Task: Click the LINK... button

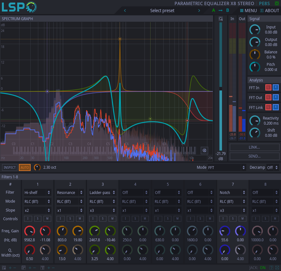Action: click(254, 147)
